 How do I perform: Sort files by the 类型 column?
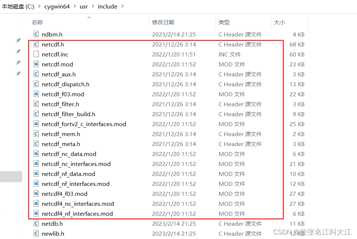point(224,22)
